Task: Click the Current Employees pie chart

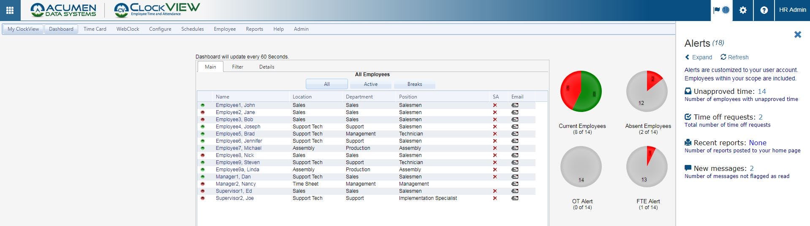Action: [581, 91]
